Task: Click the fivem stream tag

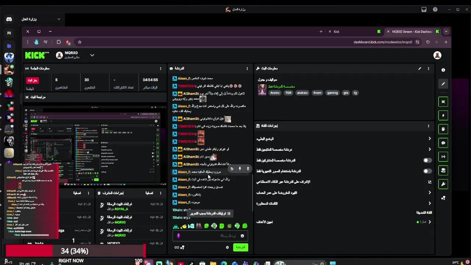Action: click(x=317, y=93)
